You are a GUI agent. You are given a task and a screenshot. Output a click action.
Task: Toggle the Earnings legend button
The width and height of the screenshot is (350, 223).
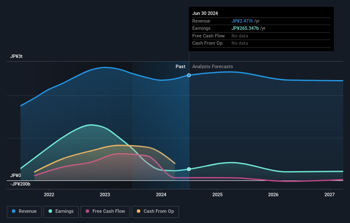click(61, 212)
